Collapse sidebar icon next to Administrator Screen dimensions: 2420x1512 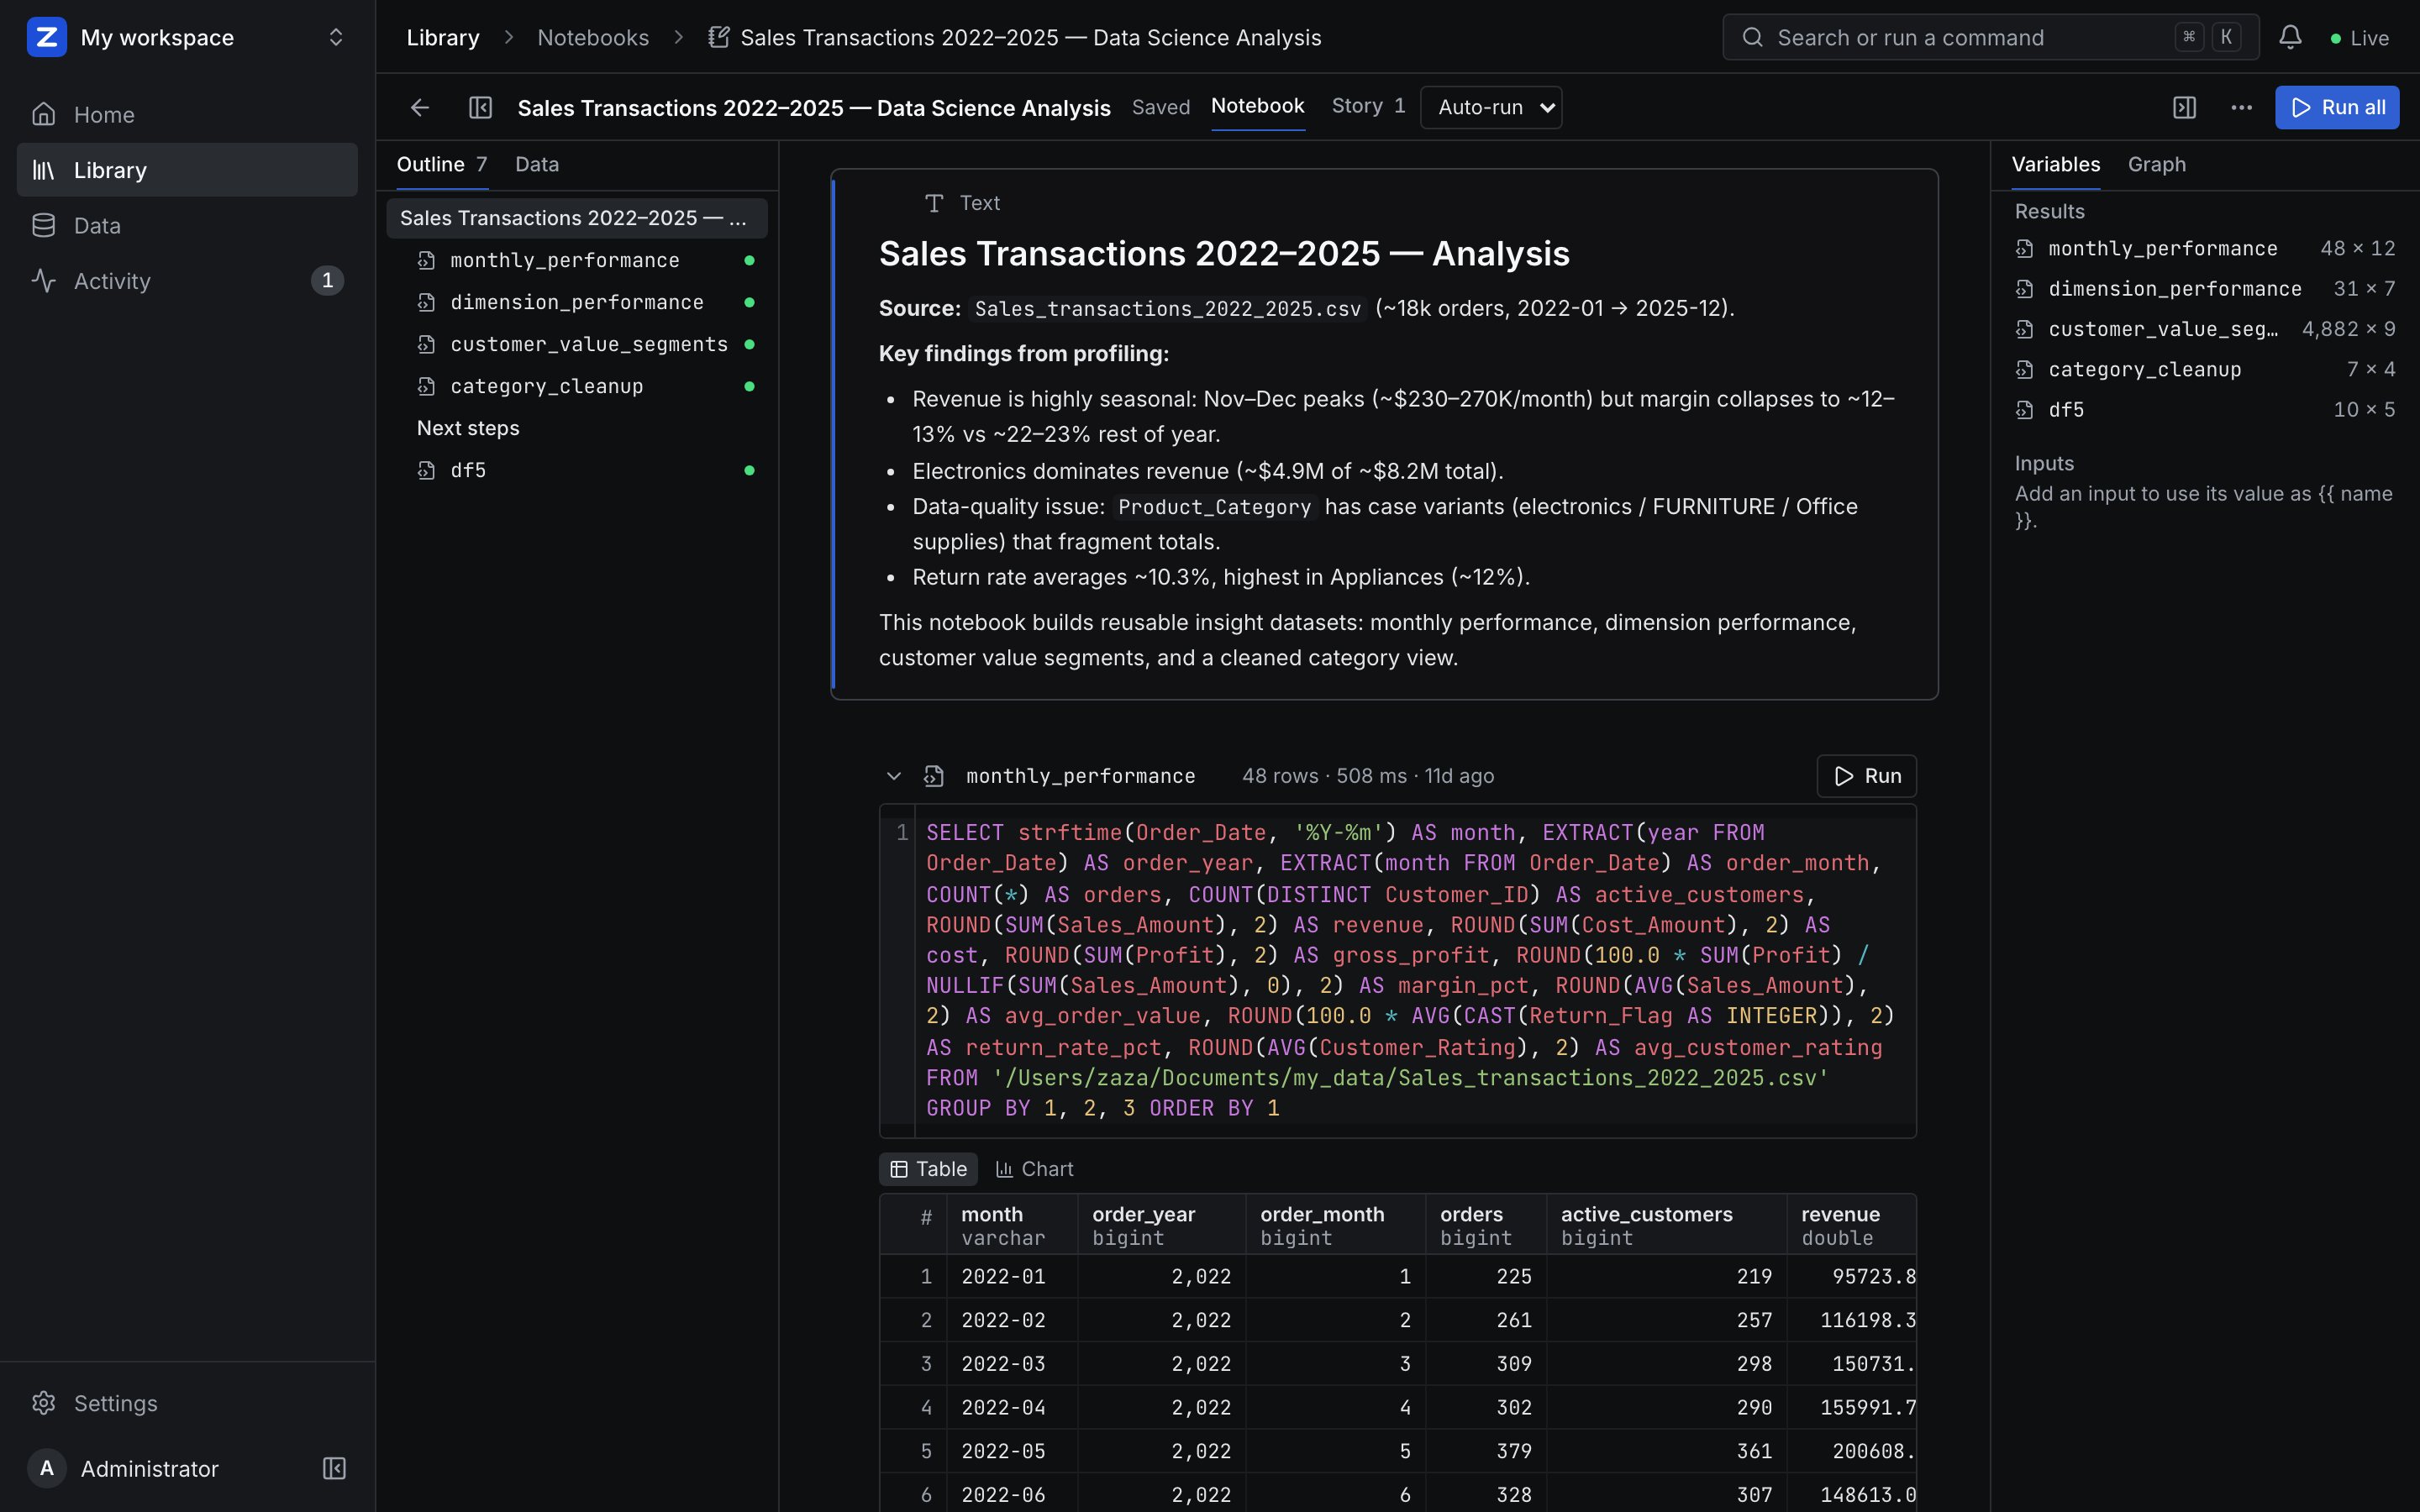click(334, 1468)
